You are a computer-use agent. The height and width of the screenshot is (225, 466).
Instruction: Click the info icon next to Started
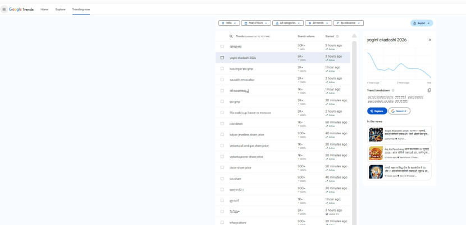[x=337, y=36]
